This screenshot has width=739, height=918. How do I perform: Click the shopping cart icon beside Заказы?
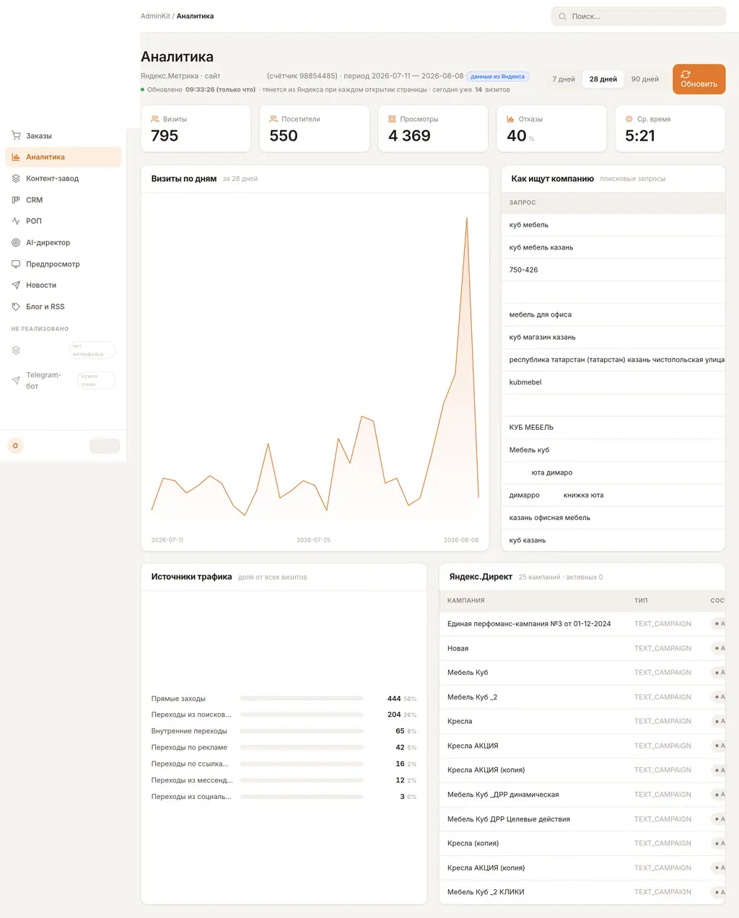tap(16, 136)
